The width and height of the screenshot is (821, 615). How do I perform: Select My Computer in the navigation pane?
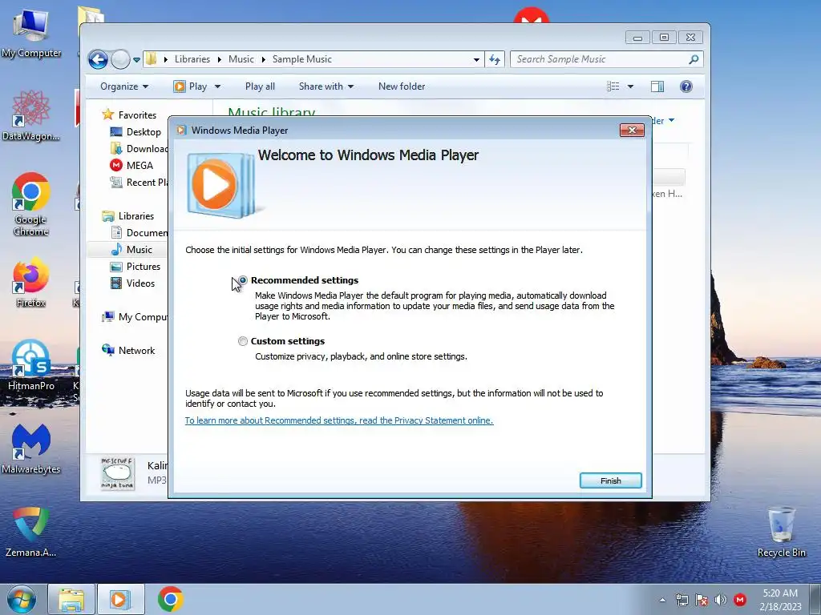(135, 317)
